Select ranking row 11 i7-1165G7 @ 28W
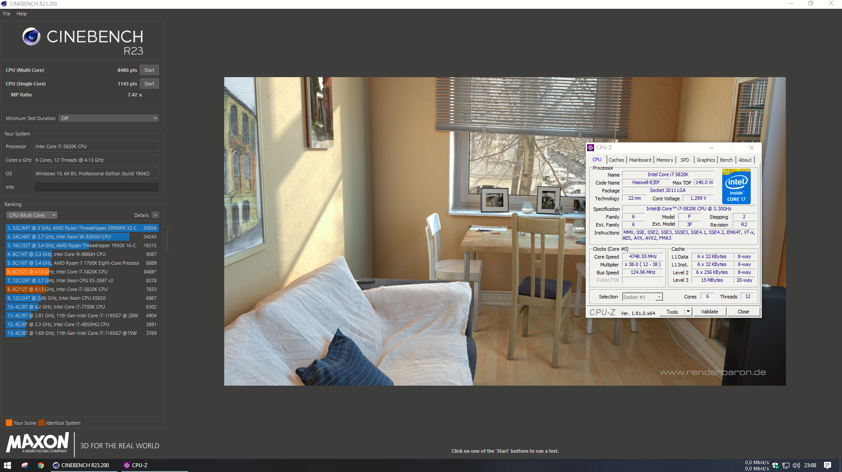The image size is (842, 472). pyautogui.click(x=82, y=316)
